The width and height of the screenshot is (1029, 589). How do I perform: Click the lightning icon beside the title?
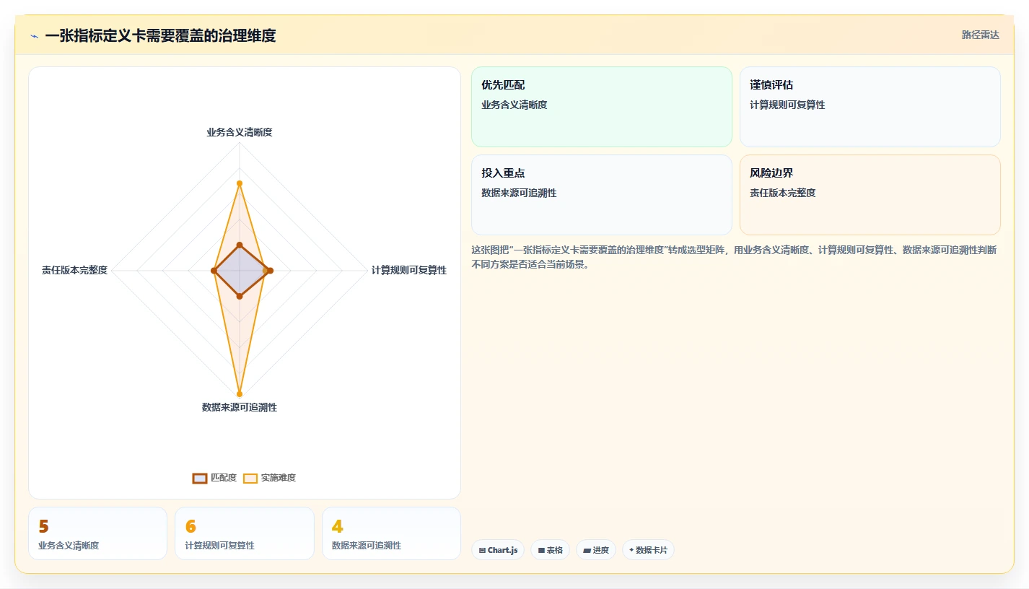point(34,36)
